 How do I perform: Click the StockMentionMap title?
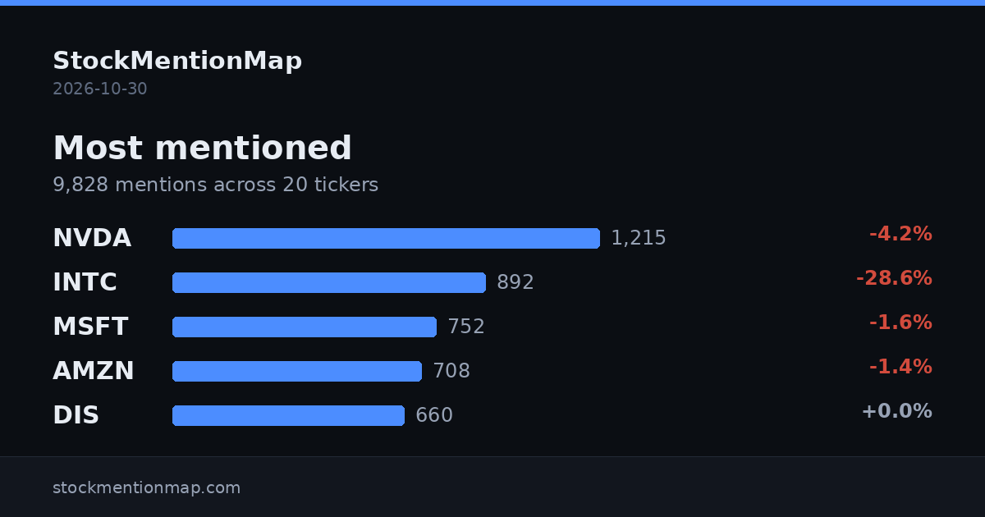177,61
